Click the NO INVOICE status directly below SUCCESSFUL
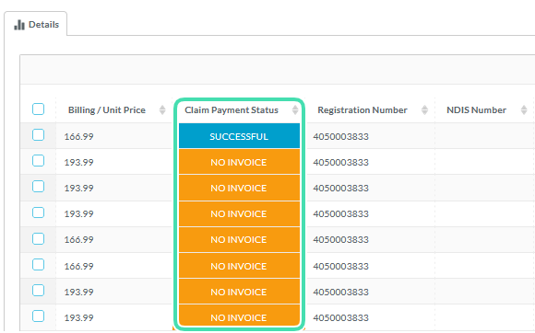The width and height of the screenshot is (535, 333). click(239, 162)
